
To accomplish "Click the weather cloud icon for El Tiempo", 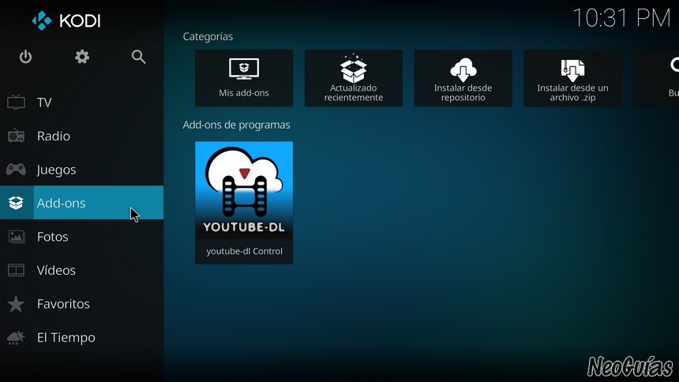I will [16, 337].
